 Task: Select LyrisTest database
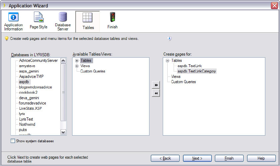(x=26, y=119)
